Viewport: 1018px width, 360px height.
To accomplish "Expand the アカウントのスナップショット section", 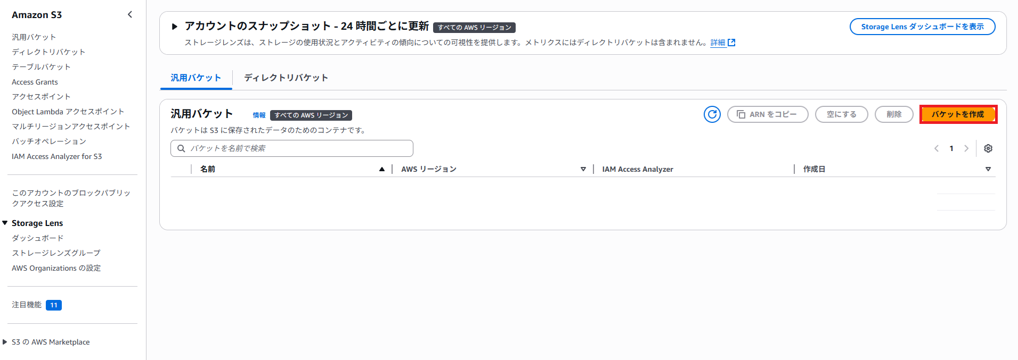I will tap(174, 26).
